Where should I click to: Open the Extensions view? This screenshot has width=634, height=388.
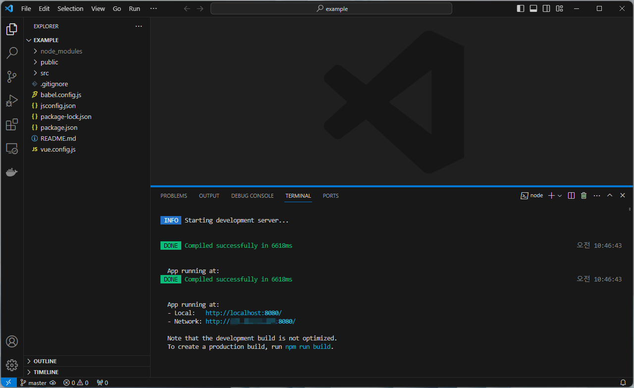[12, 124]
